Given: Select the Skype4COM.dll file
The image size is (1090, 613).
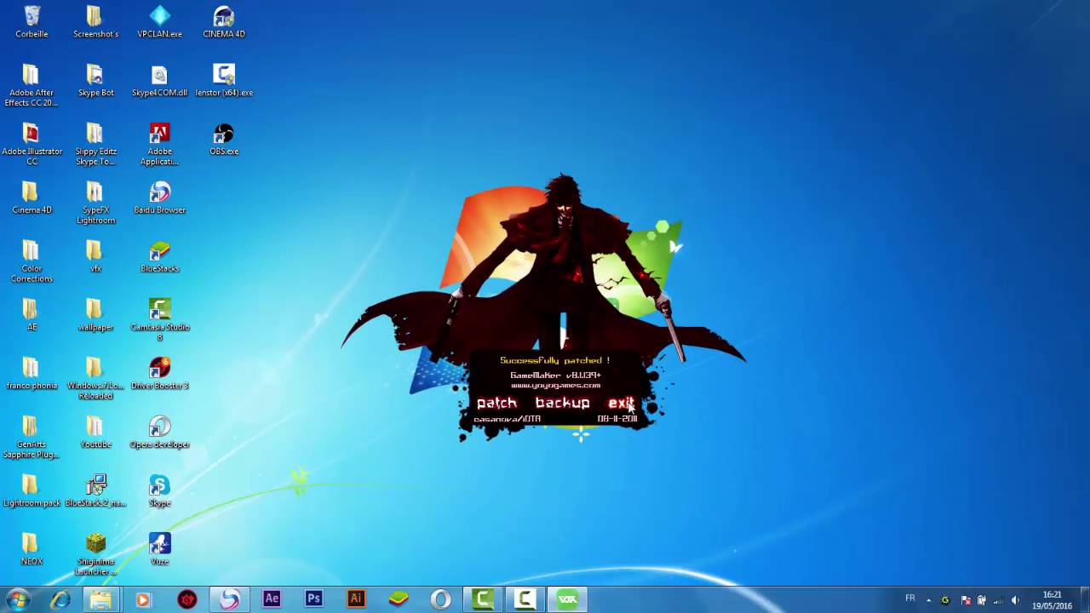Looking at the screenshot, I should click(159, 81).
